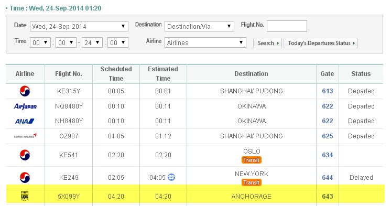
Task: Click the Search button
Action: pyautogui.click(x=267, y=43)
